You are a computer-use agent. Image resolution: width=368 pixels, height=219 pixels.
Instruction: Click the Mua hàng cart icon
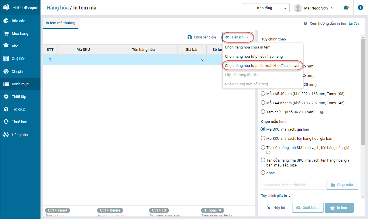[6, 34]
